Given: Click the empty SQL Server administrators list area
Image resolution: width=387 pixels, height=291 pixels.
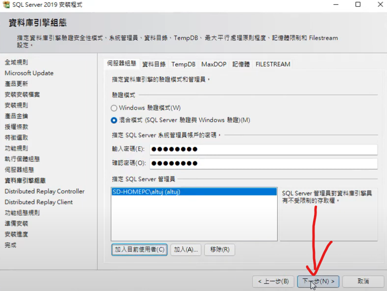Looking at the screenshot, I should click(194, 218).
